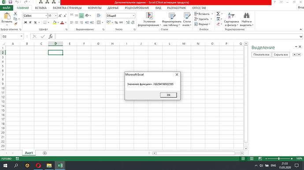Toggle bold formatting button
Screen dimensions: 304x170
click(26, 22)
